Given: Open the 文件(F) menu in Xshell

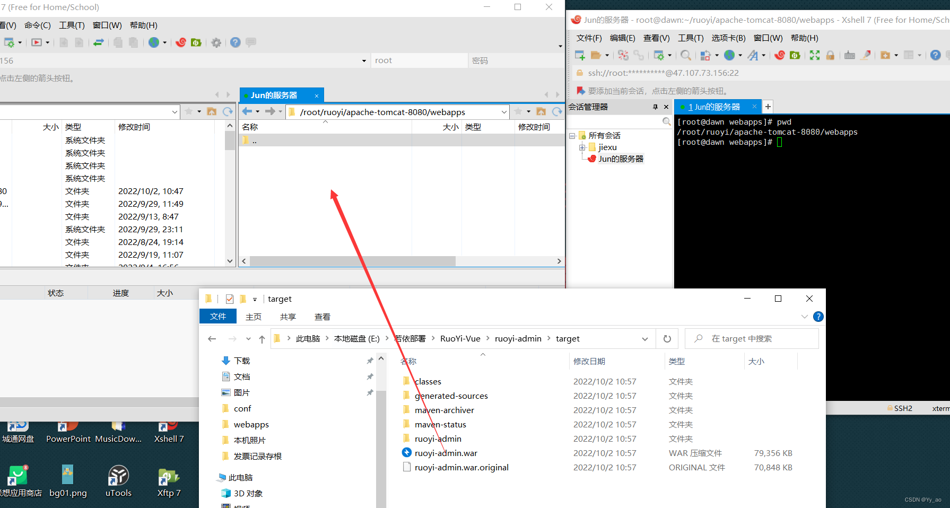Looking at the screenshot, I should tap(589, 38).
